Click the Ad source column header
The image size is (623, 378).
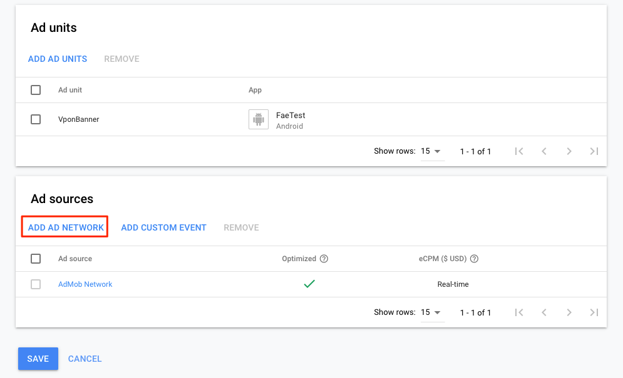(75, 259)
